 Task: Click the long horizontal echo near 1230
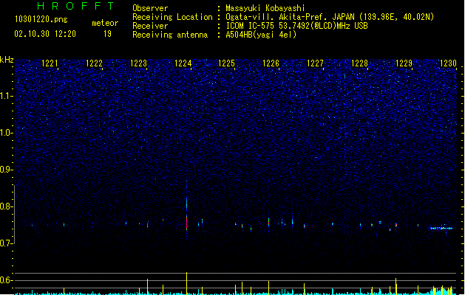440,228
